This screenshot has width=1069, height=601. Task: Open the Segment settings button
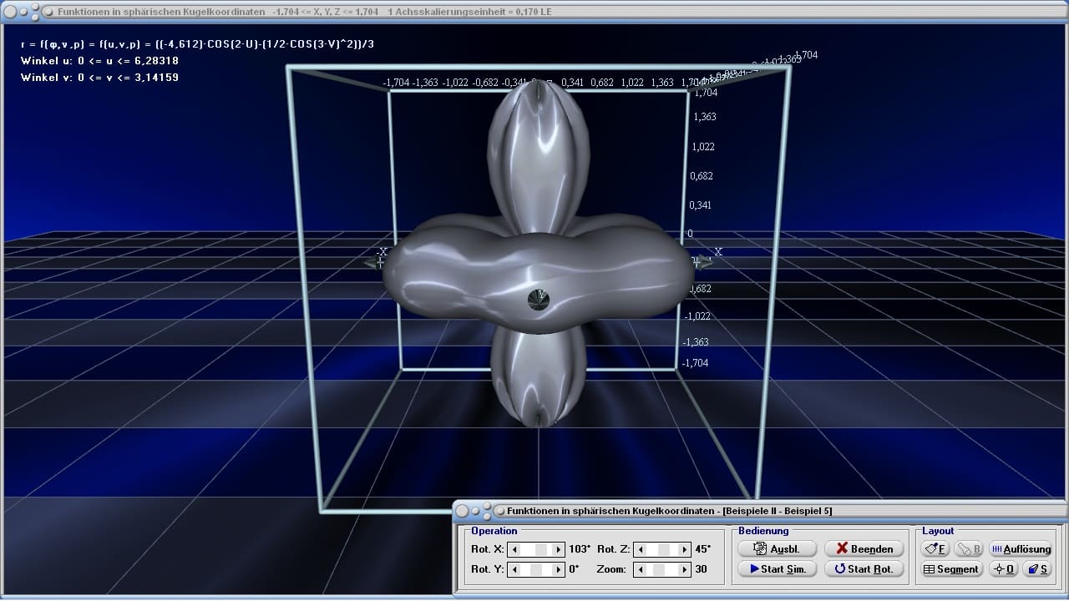click(x=951, y=568)
